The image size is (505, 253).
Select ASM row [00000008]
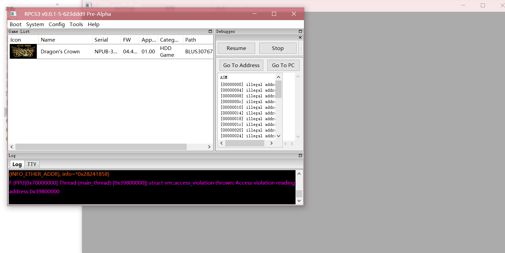tap(247, 96)
